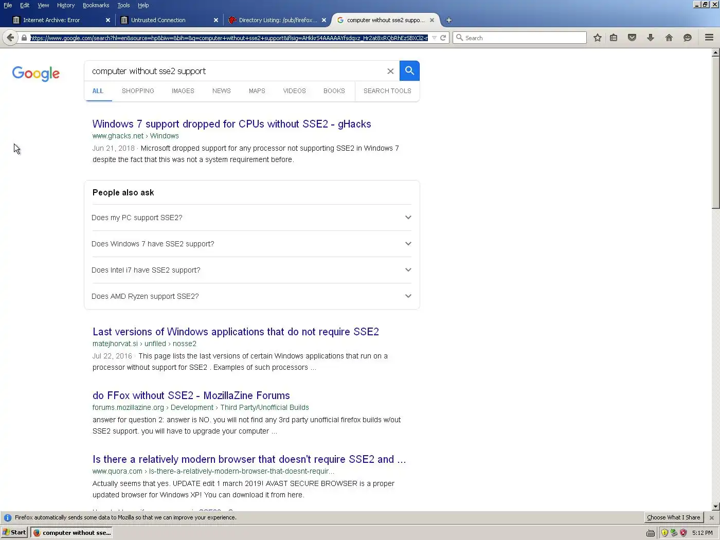Image resolution: width=720 pixels, height=540 pixels.
Task: Click the Choose What I Share button
Action: pyautogui.click(x=674, y=517)
